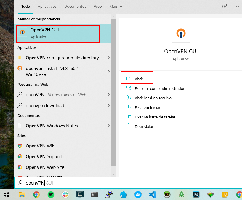This screenshot has width=242, height=200.
Task: Open the OpenVPN Web Site result
Action: click(45, 167)
